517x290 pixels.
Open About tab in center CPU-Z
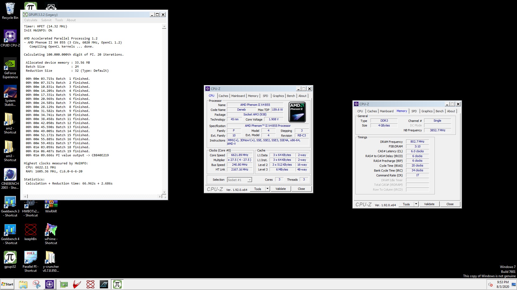pyautogui.click(x=302, y=96)
